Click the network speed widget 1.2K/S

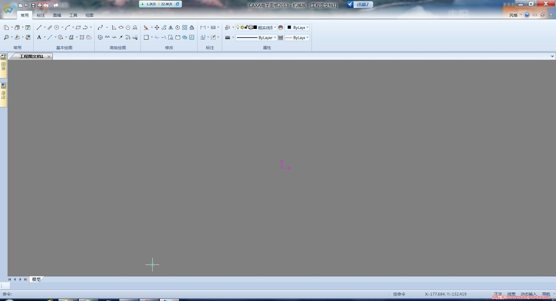pyautogui.click(x=160, y=4)
